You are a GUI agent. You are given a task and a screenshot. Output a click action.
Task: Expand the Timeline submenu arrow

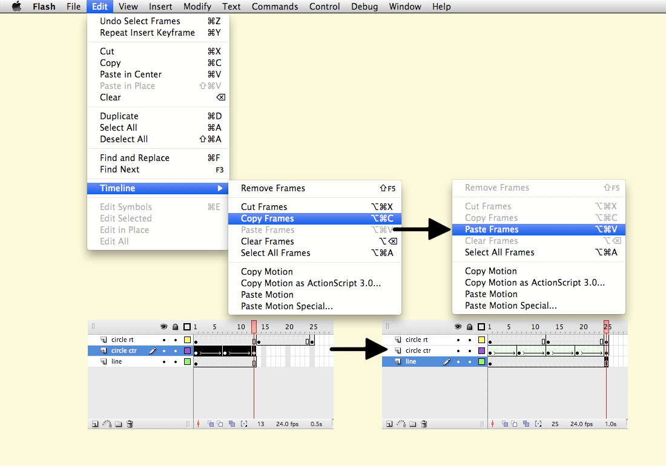[220, 188]
